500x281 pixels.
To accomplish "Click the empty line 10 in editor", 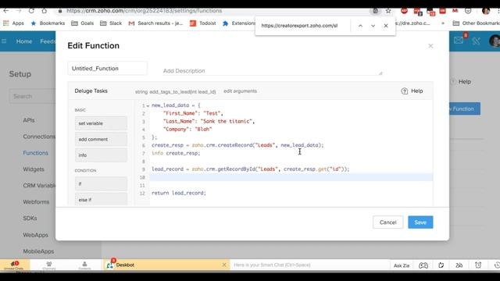I will click(291, 177).
